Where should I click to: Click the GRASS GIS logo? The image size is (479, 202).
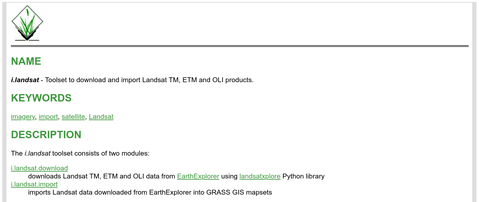click(27, 23)
